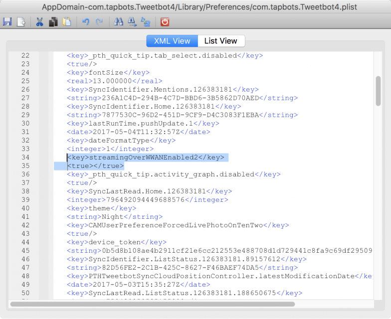Click line number 50 in the gutter
The image size is (391, 319).
click(x=25, y=293)
